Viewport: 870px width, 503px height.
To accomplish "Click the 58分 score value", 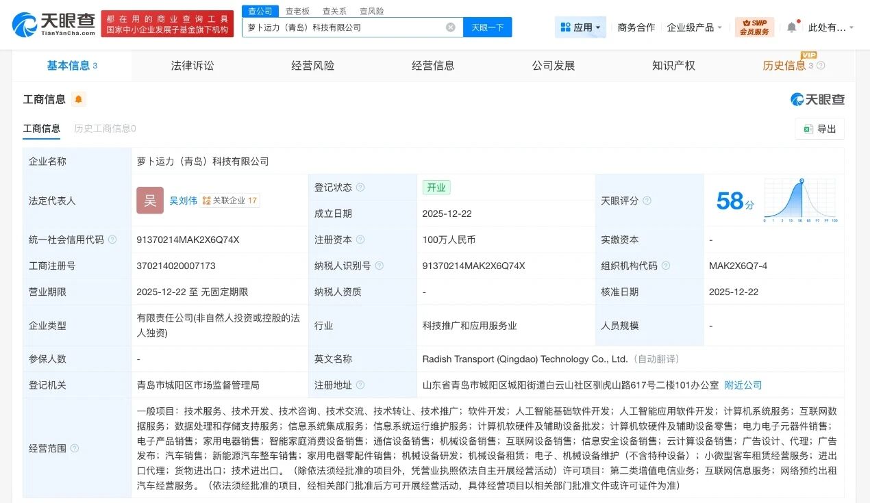I will (x=735, y=201).
